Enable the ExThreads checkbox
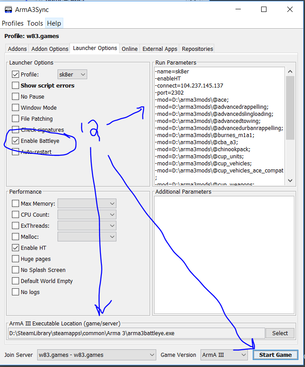The image size is (305, 367). [15, 226]
